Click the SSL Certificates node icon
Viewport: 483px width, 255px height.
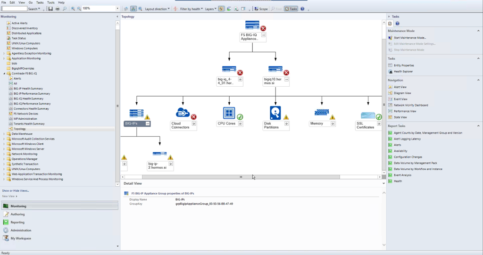point(368,115)
